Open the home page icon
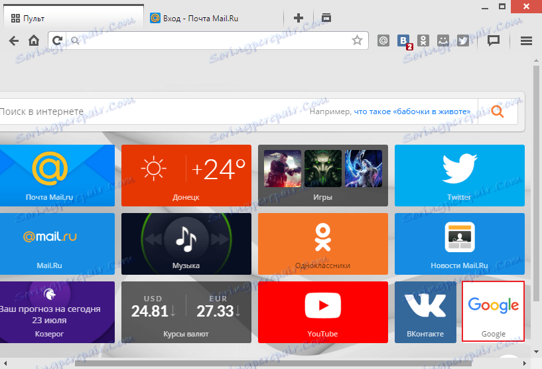The image size is (542, 369). point(34,40)
